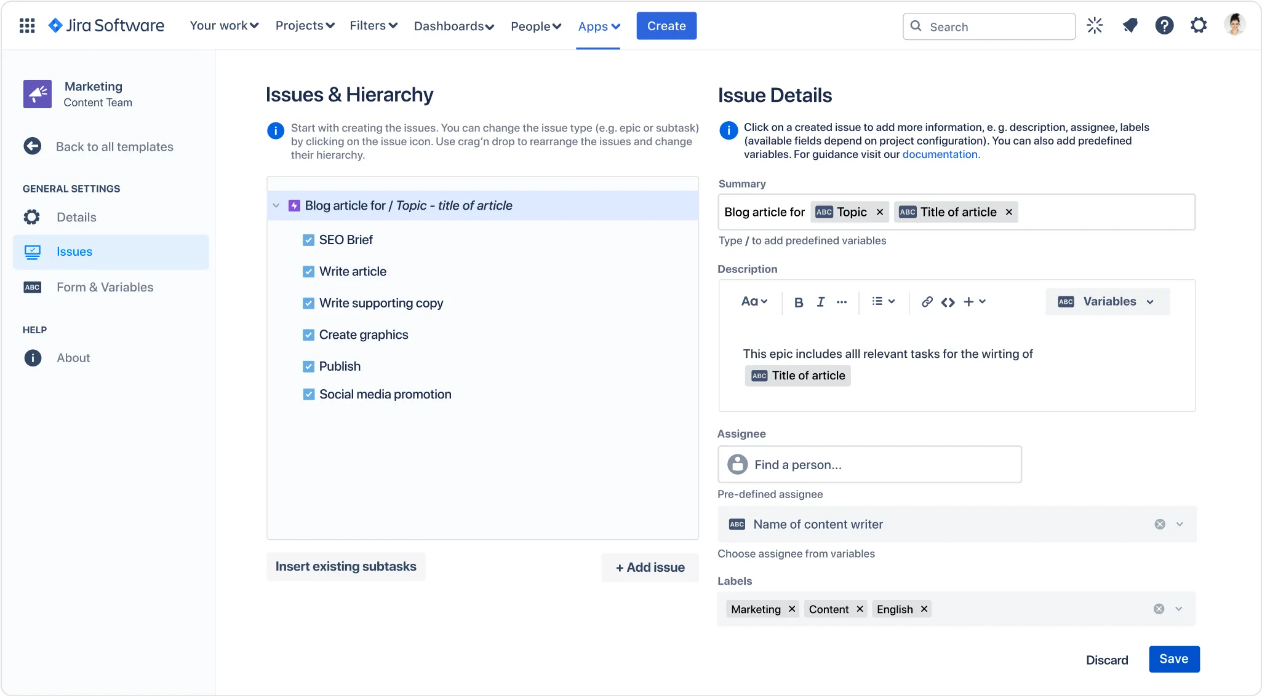Toggle italic formatting in description

coord(821,302)
